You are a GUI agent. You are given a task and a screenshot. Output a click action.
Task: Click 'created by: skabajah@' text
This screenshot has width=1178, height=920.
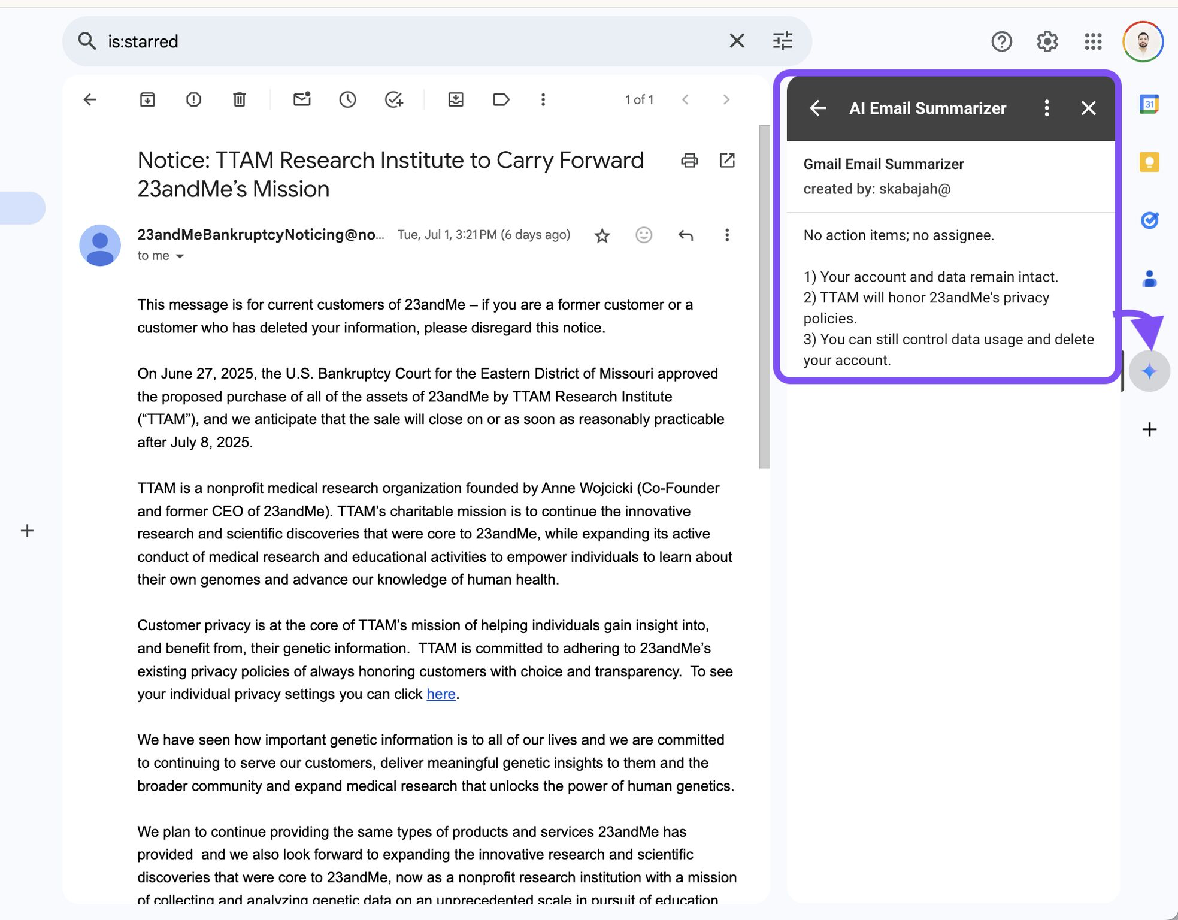(877, 189)
